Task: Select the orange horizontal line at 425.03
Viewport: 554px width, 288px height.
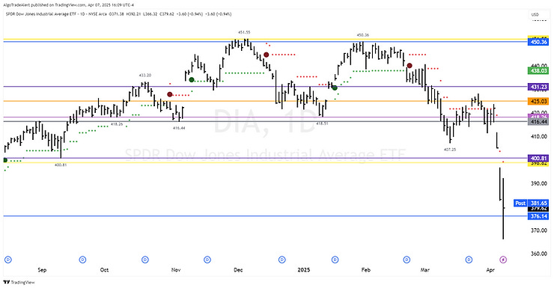Action: [x=265, y=101]
